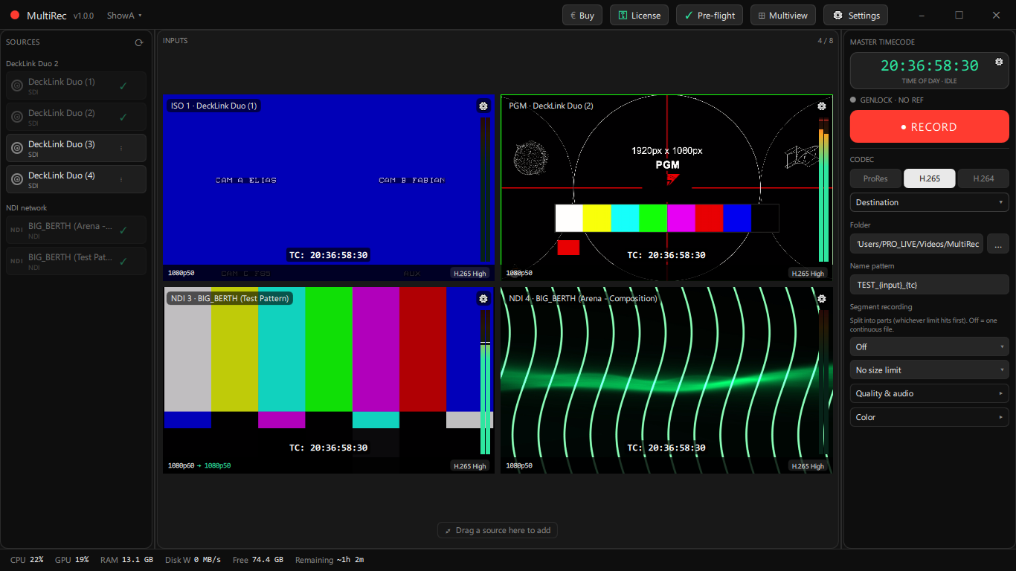Click the Buy button
This screenshot has height=571, width=1016.
[x=582, y=15]
